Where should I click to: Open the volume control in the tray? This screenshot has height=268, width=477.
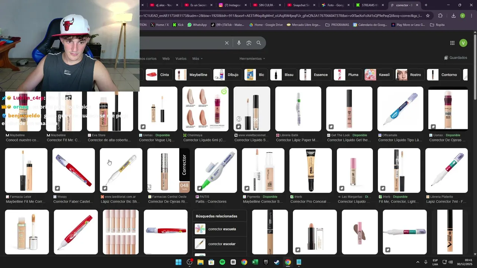451,262
